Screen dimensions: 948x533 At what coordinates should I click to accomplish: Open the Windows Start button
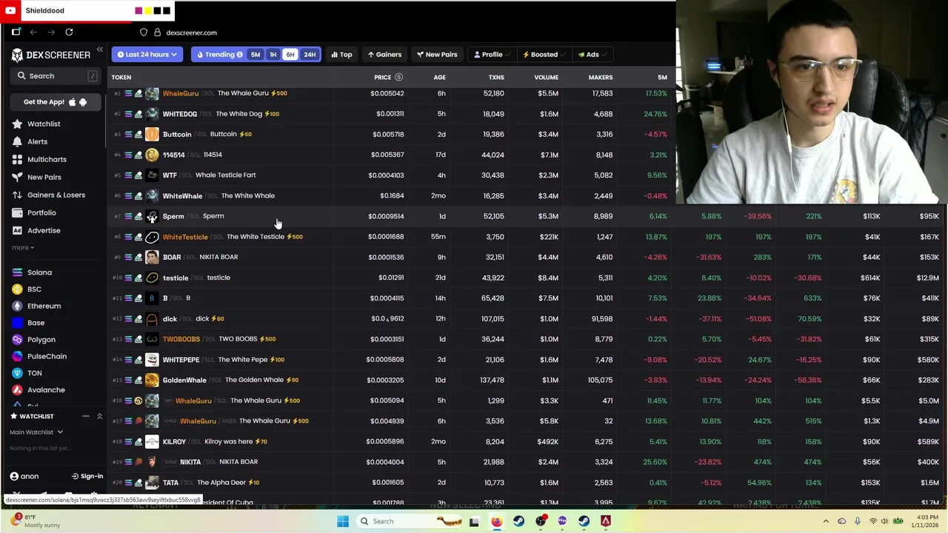point(342,521)
